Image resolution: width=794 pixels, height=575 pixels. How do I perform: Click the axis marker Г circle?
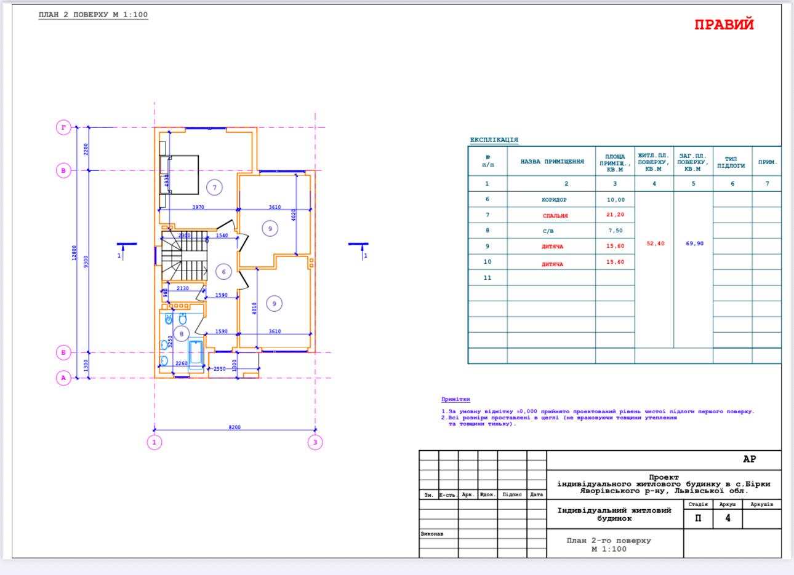click(63, 127)
